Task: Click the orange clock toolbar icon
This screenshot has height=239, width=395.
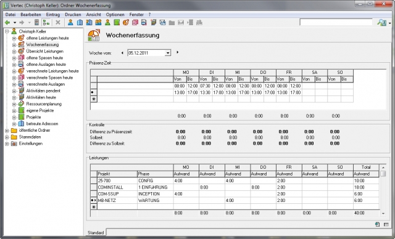Action: (x=126, y=23)
